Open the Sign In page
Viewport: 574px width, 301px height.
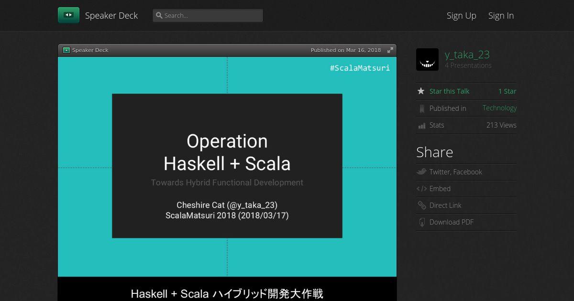click(x=501, y=15)
